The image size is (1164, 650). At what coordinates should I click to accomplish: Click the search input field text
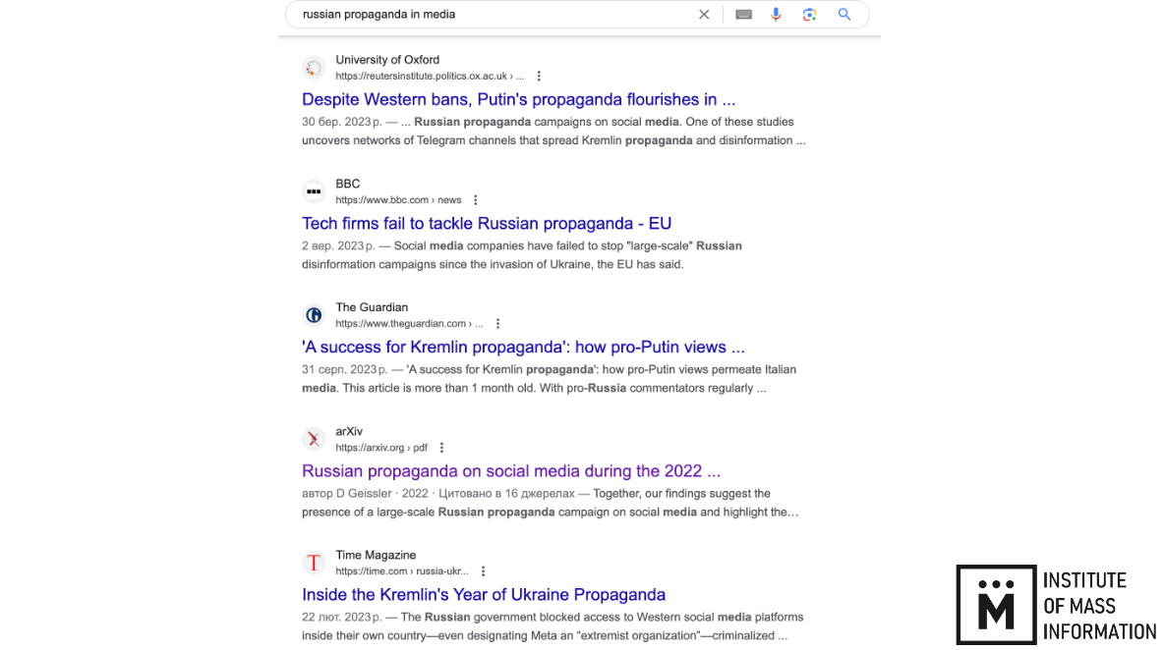click(378, 14)
